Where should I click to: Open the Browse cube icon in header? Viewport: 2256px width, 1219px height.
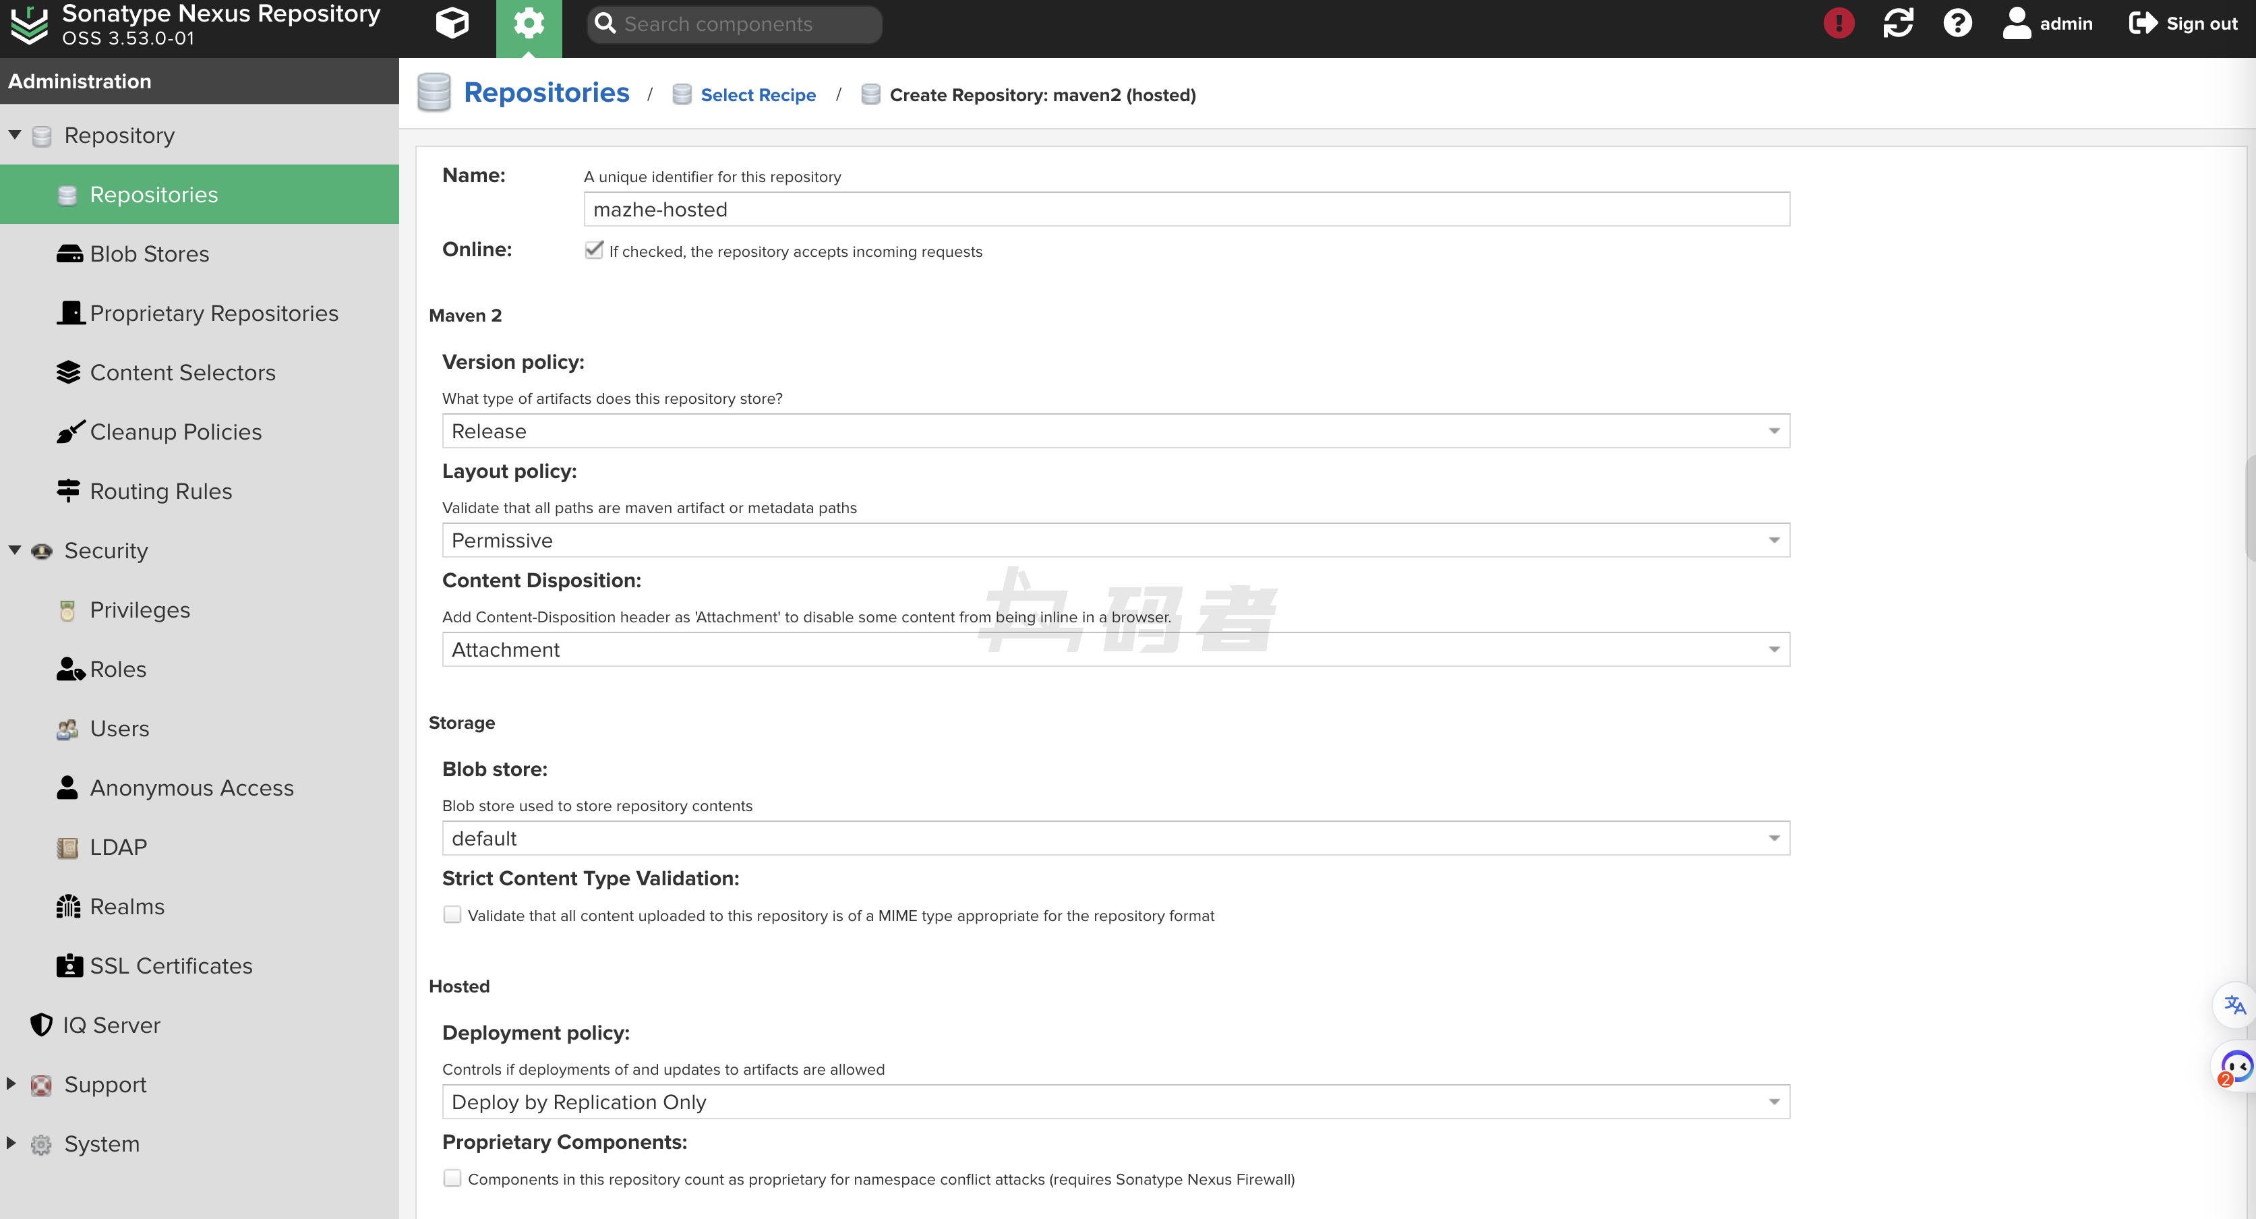[452, 24]
